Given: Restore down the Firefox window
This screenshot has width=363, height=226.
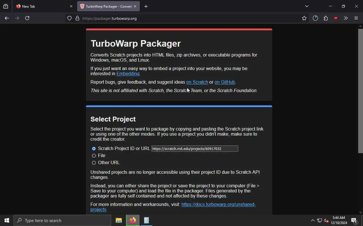Looking at the screenshot, I should 343,6.
